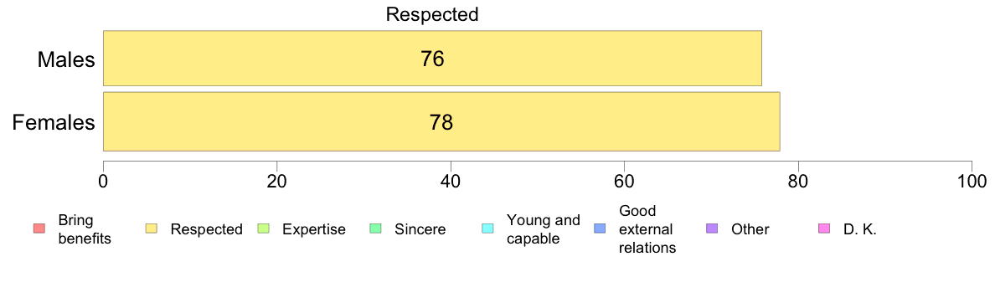
Task: Click the pink D. K. legend swatch
Action: 823,228
